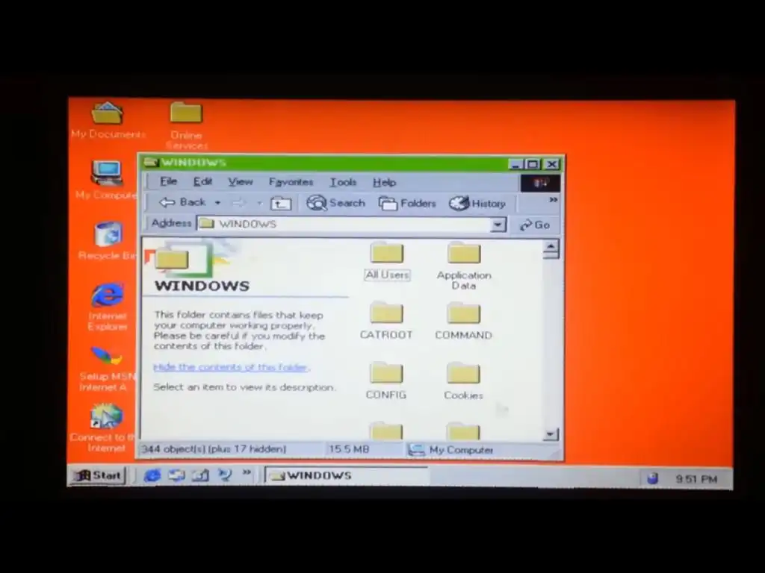Open the Tools menu
The image size is (765, 573).
click(343, 183)
